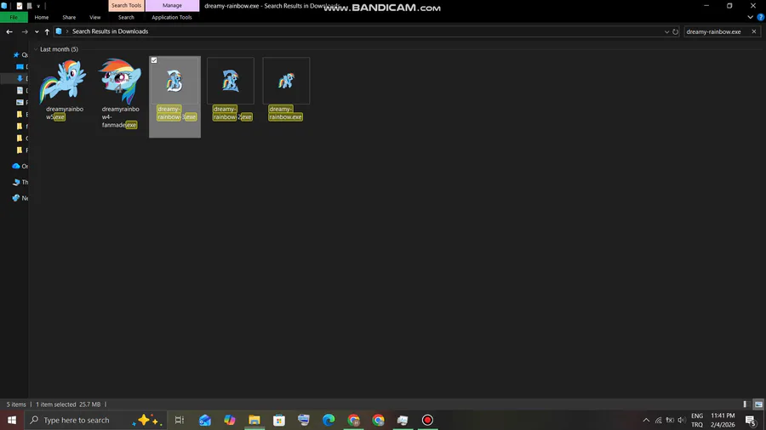Refresh the search results
Viewport: 766px width, 430px height.
point(675,31)
